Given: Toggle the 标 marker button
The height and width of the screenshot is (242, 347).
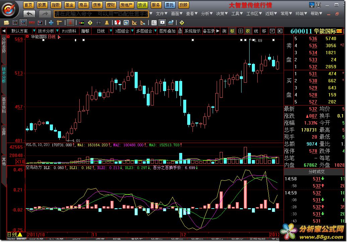Looking at the screenshot, I should coord(232,31).
